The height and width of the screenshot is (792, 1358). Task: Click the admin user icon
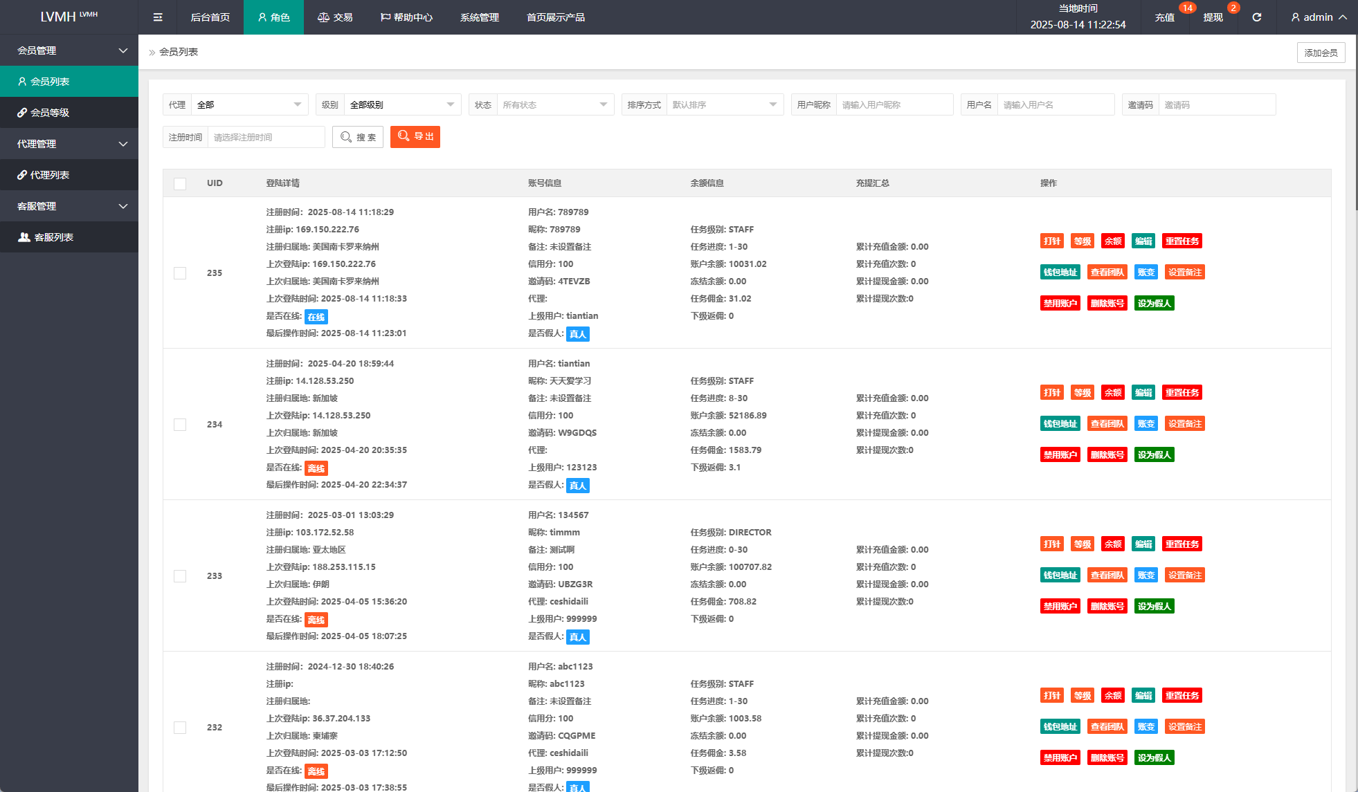[x=1295, y=17]
